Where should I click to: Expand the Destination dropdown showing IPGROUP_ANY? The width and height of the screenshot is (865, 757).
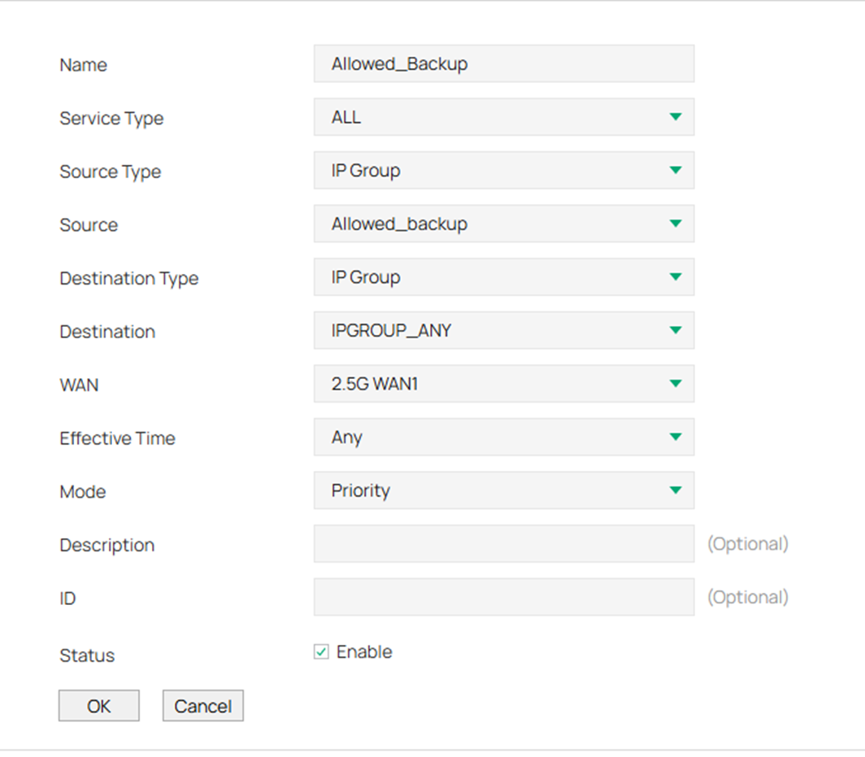(504, 330)
